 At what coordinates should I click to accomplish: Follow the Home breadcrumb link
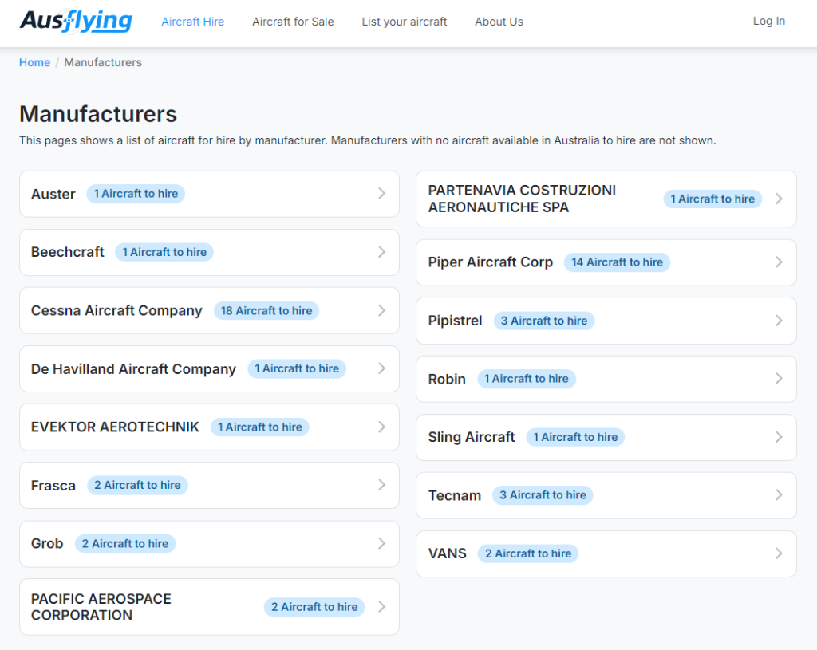coord(34,62)
